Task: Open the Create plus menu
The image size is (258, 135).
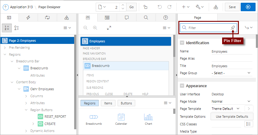Action: 185,7
